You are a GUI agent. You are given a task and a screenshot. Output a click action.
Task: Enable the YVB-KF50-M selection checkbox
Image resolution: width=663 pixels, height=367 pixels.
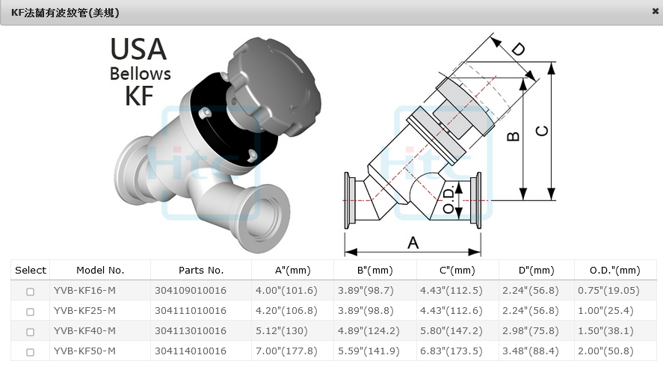coord(30,352)
